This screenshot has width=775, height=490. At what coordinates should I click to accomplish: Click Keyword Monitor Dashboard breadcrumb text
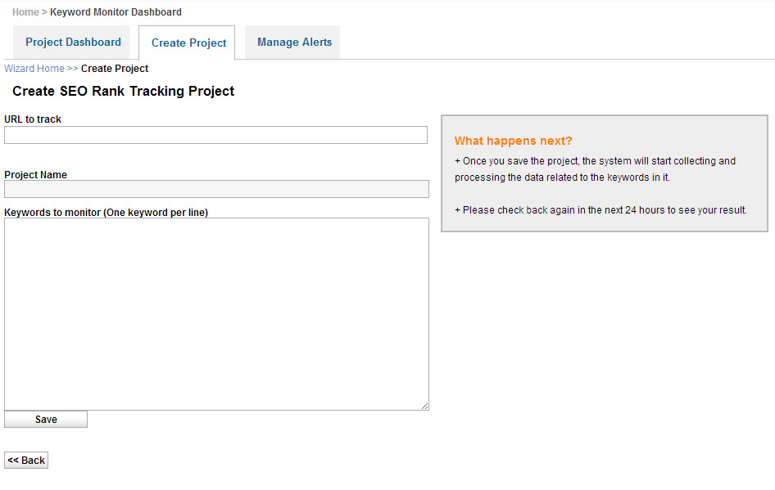pos(116,11)
